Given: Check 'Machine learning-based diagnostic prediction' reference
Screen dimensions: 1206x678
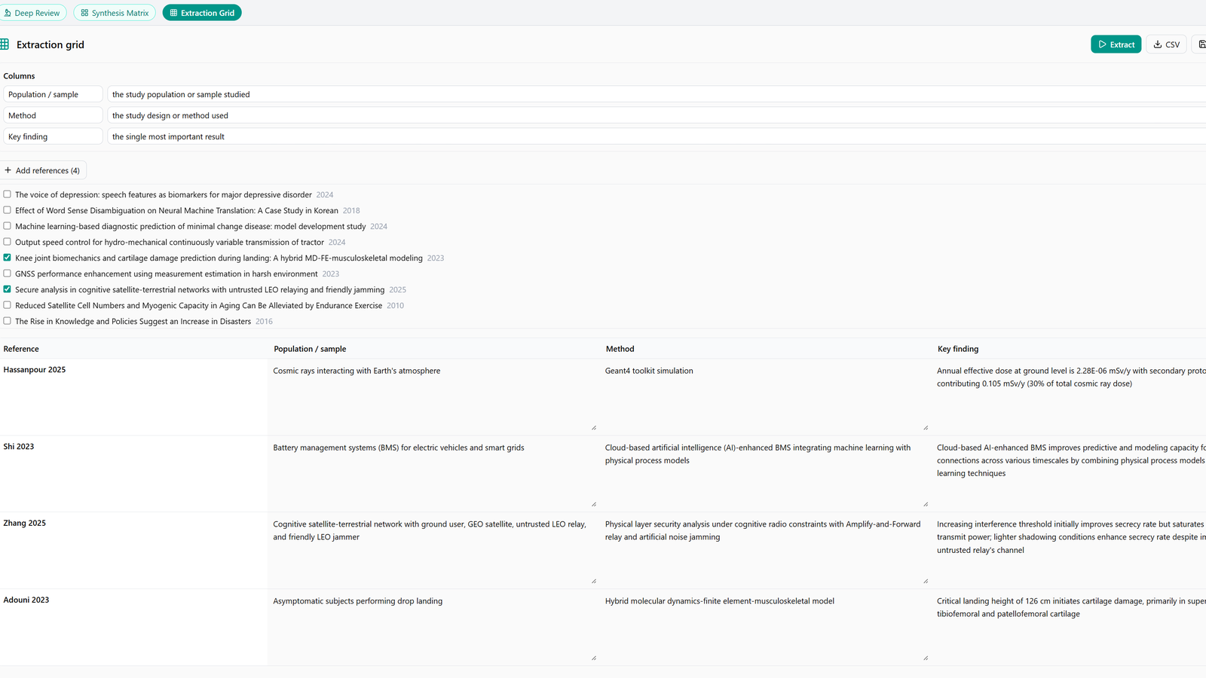Looking at the screenshot, I should pos(7,226).
